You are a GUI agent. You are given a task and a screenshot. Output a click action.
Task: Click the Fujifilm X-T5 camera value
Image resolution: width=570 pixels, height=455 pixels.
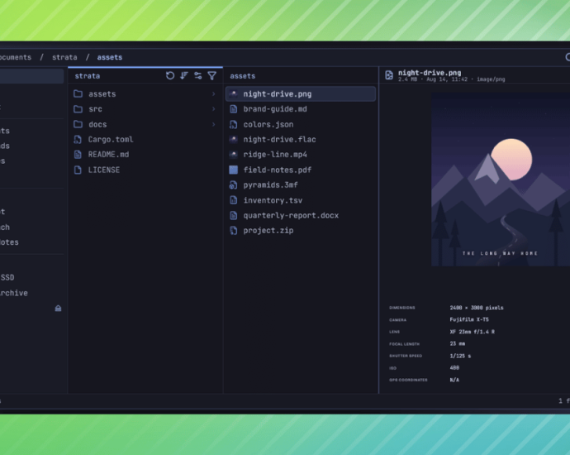(469, 319)
